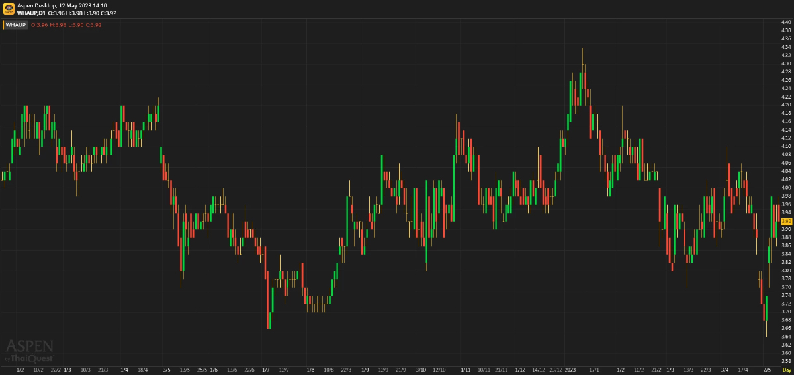Viewport: 794px width, 375px height.
Task: Click the 1/9 date label on time axis
Action: pyautogui.click(x=365, y=370)
